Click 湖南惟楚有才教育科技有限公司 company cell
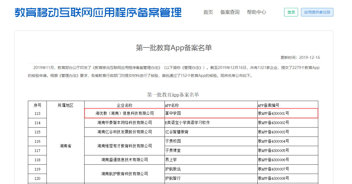The width and height of the screenshot is (352, 184). [124, 146]
